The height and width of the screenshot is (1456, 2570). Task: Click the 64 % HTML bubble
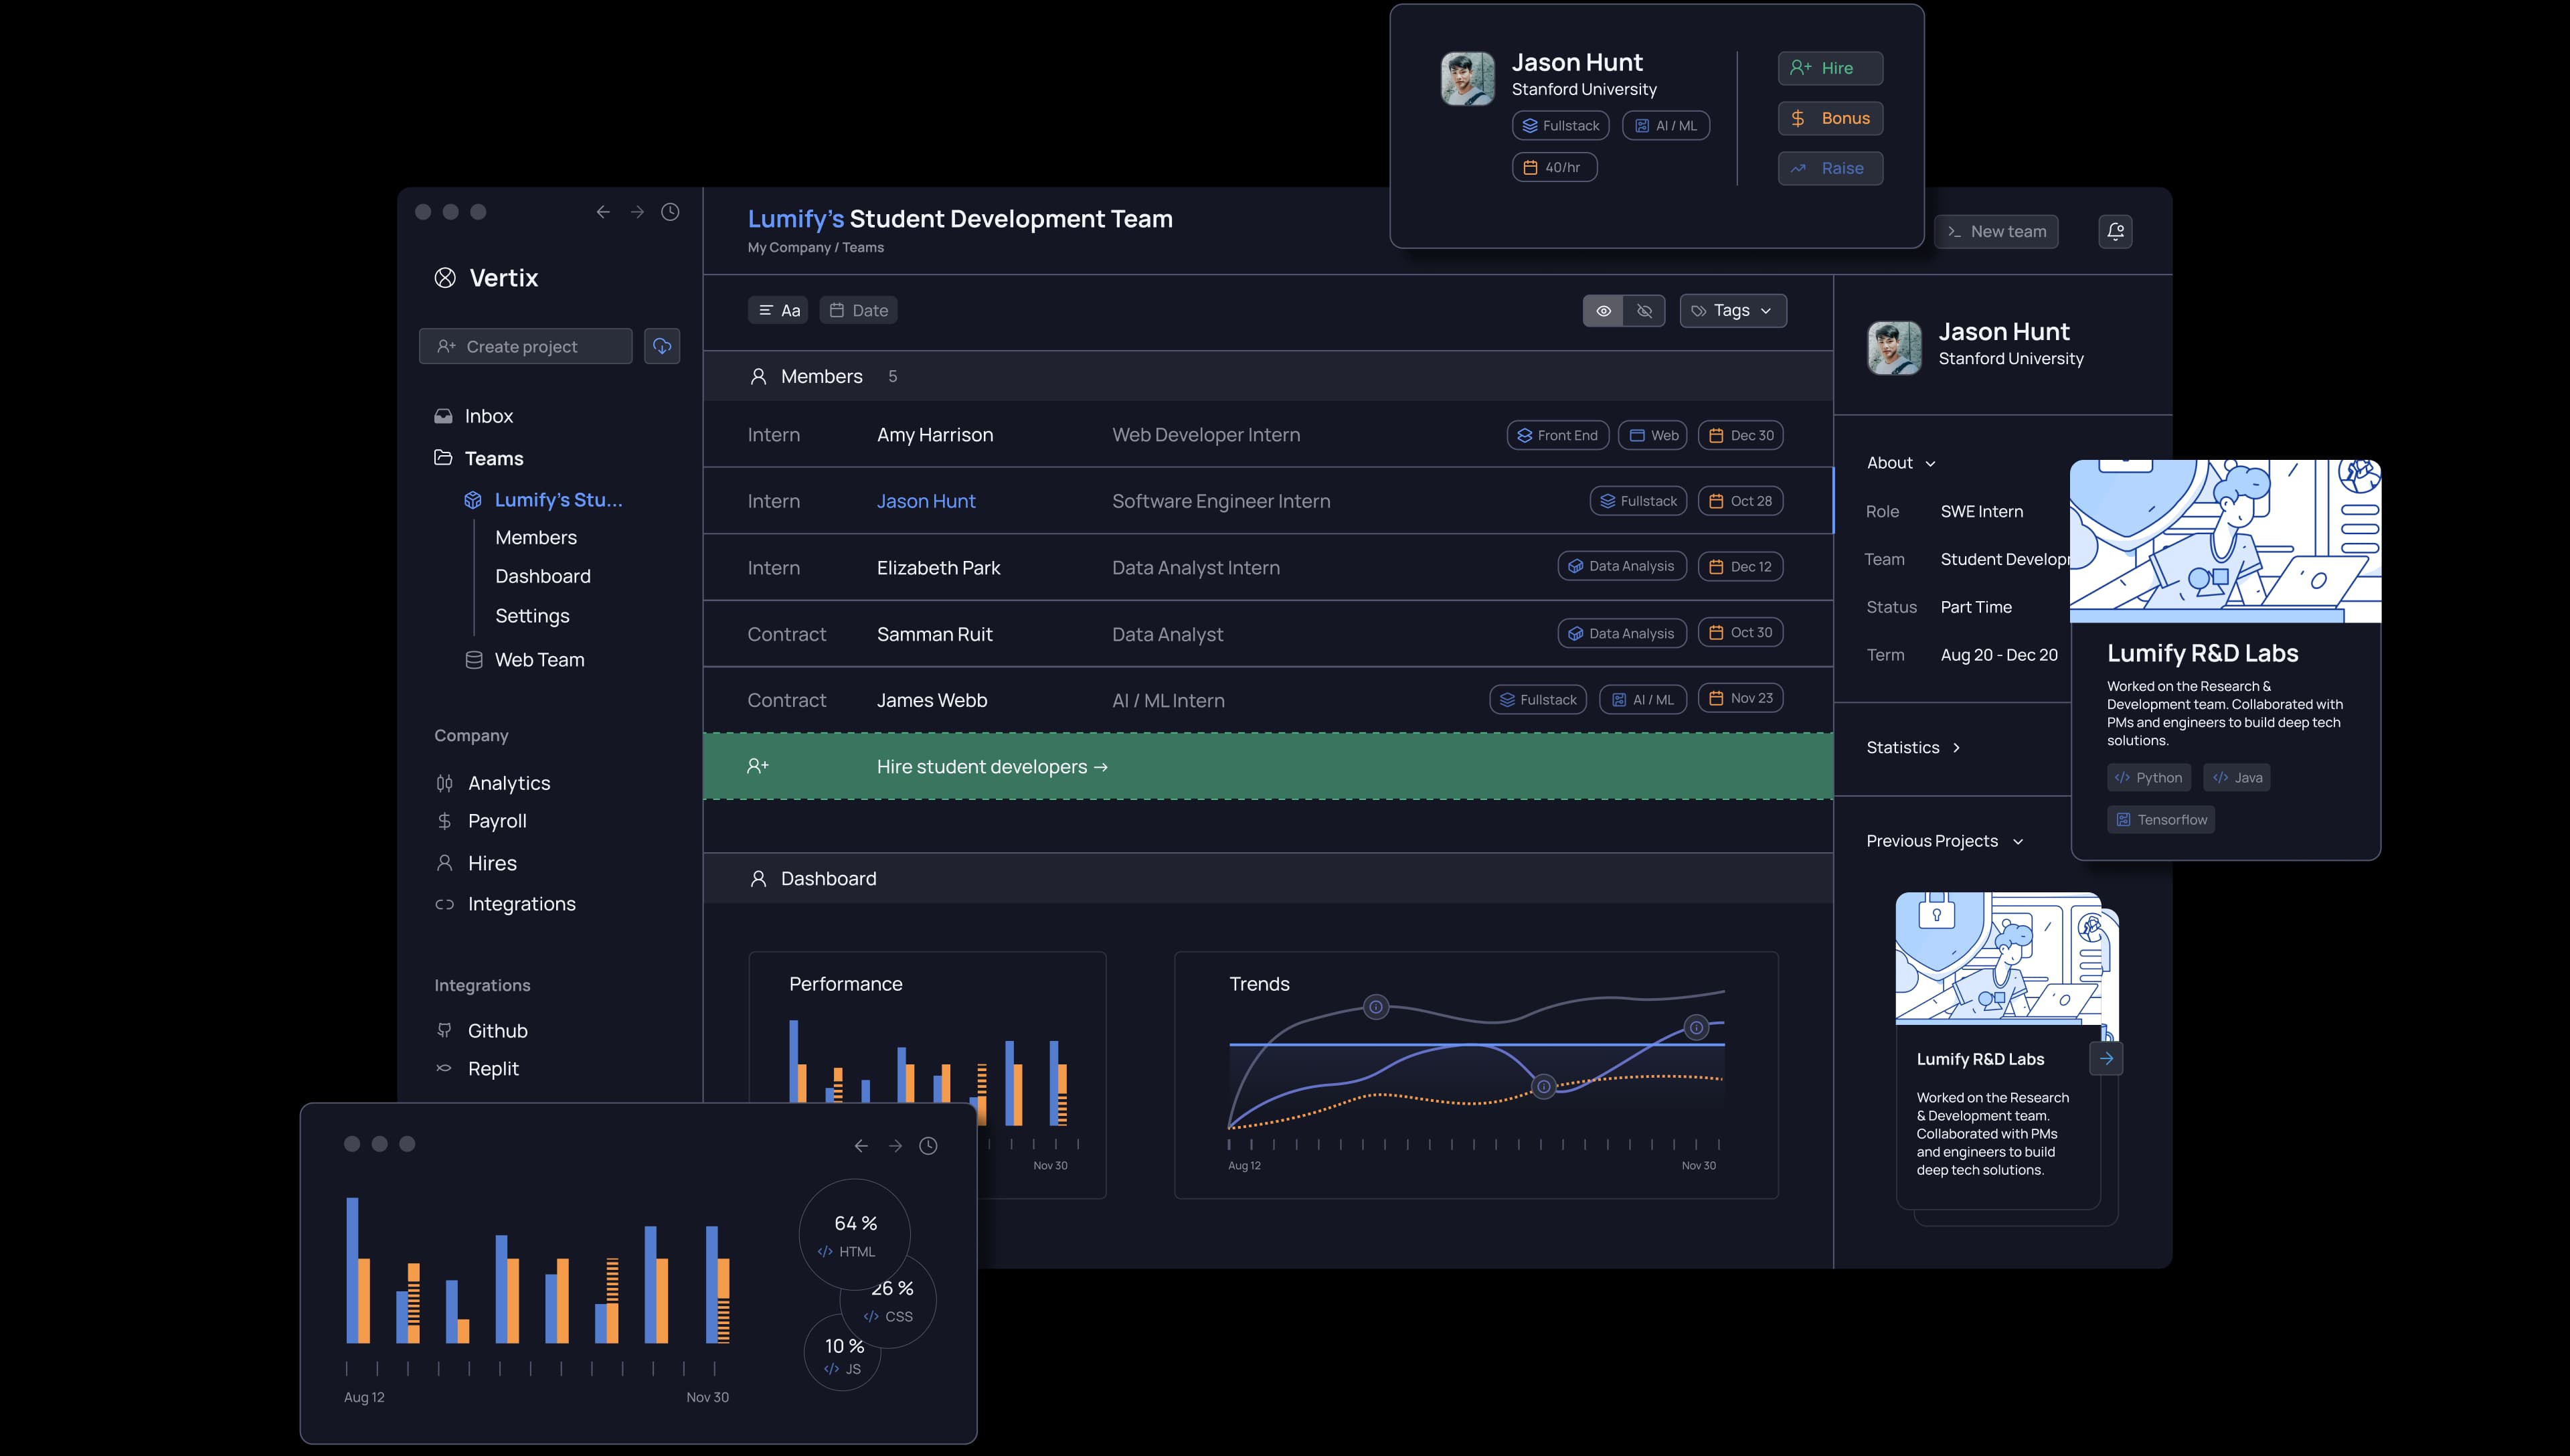coord(855,1235)
